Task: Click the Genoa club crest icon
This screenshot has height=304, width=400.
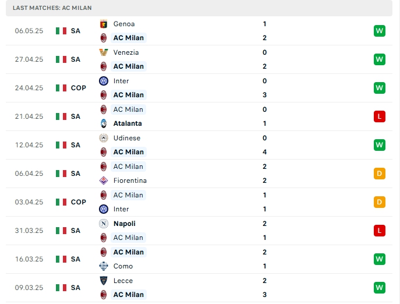Action: pyautogui.click(x=103, y=24)
